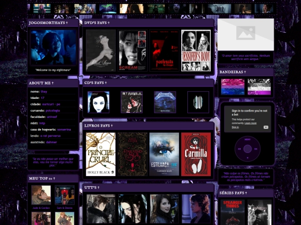Click the 'O amor tem seus sacrifícios' quote box
The image size is (301, 225).
(x=245, y=57)
